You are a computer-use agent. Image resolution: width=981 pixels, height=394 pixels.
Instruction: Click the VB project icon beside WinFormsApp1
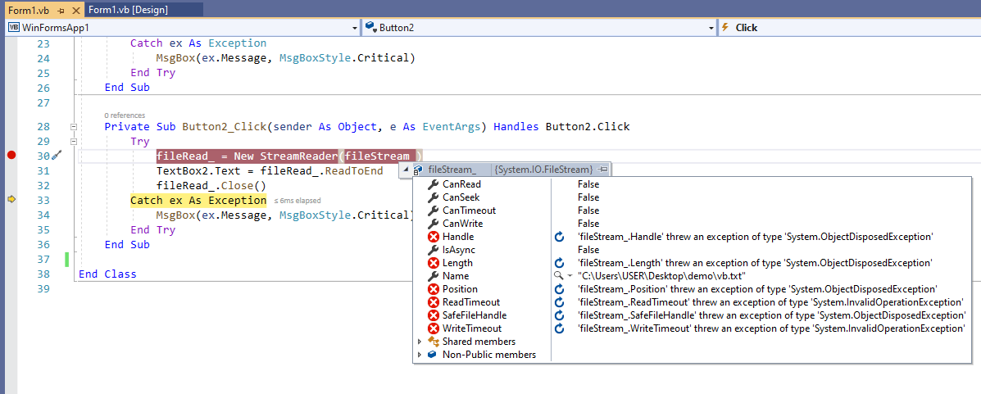click(14, 28)
